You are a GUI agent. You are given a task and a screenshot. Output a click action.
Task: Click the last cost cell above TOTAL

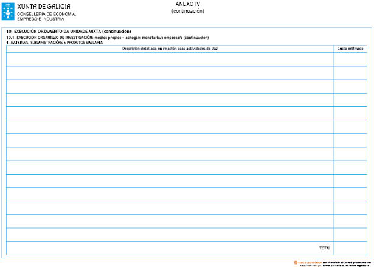click(350, 234)
